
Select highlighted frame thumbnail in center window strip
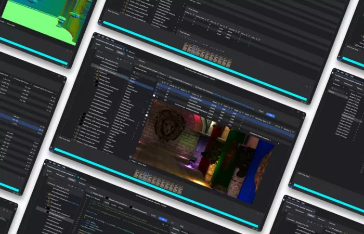click(x=146, y=177)
